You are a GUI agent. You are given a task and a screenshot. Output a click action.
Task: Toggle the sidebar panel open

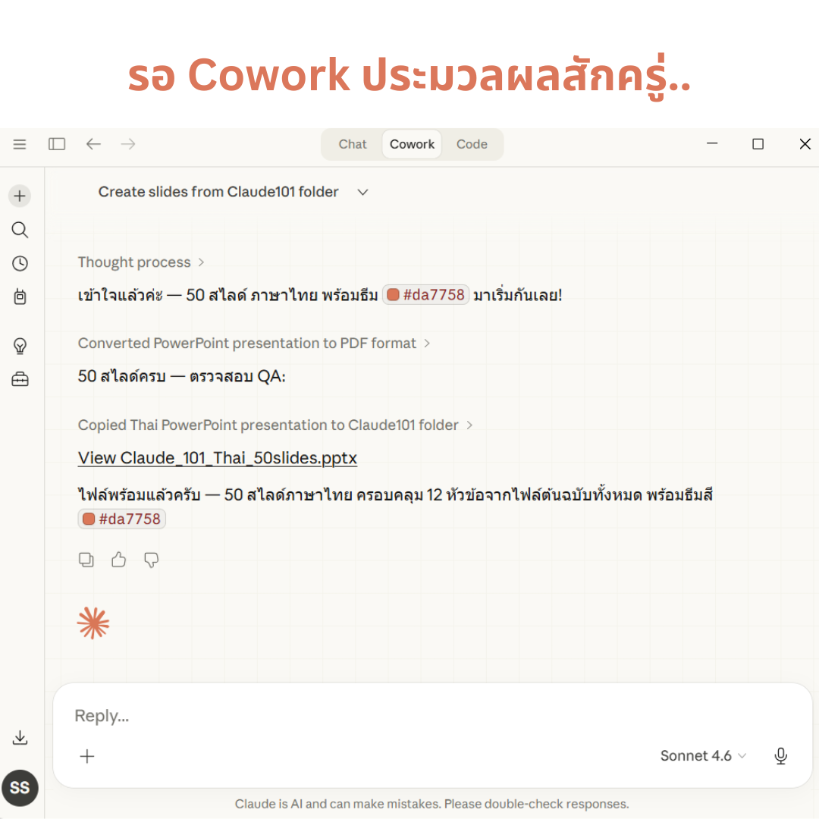(57, 143)
